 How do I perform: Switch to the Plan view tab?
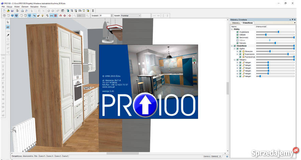tap(36, 156)
